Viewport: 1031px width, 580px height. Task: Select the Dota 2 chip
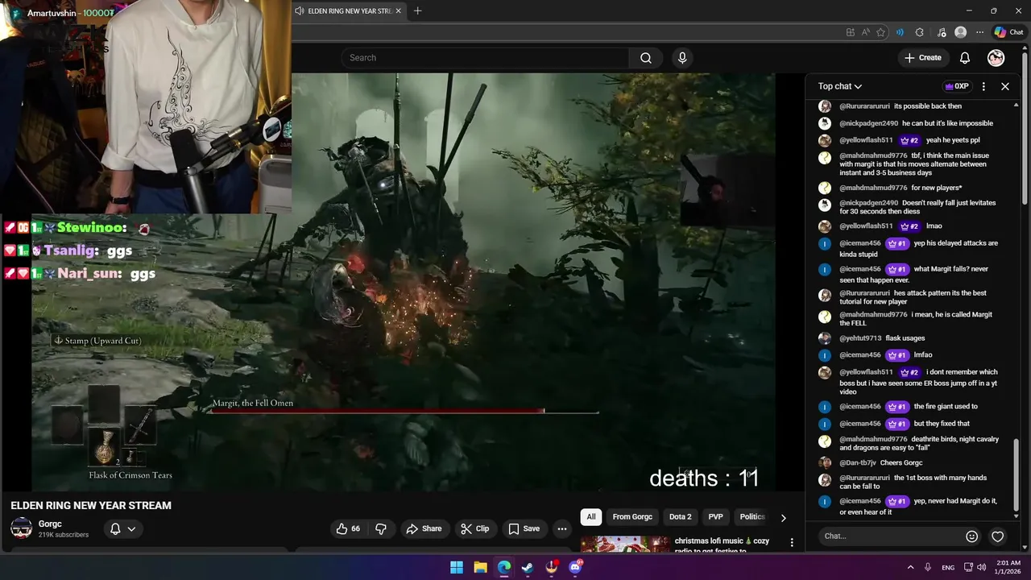680,517
